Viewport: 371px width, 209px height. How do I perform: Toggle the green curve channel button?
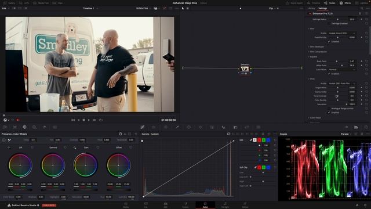[264, 140]
